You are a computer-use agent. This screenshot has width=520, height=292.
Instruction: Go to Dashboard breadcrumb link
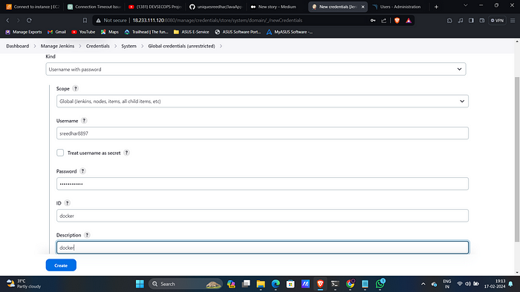18,46
